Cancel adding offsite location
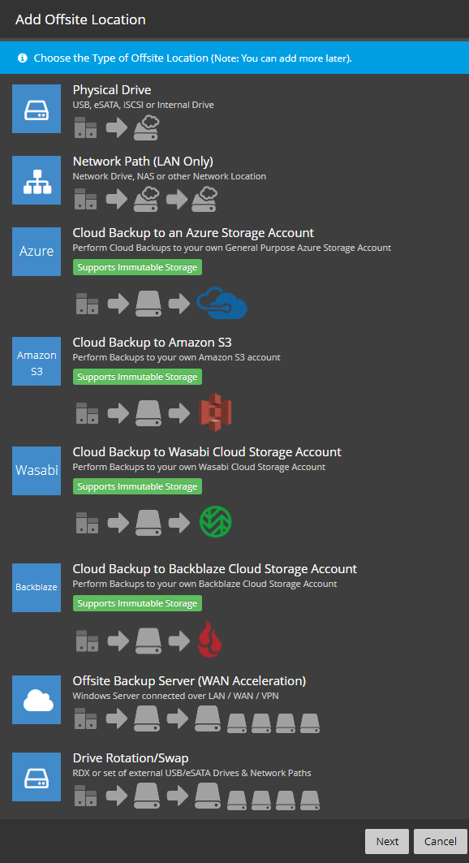 [441, 841]
